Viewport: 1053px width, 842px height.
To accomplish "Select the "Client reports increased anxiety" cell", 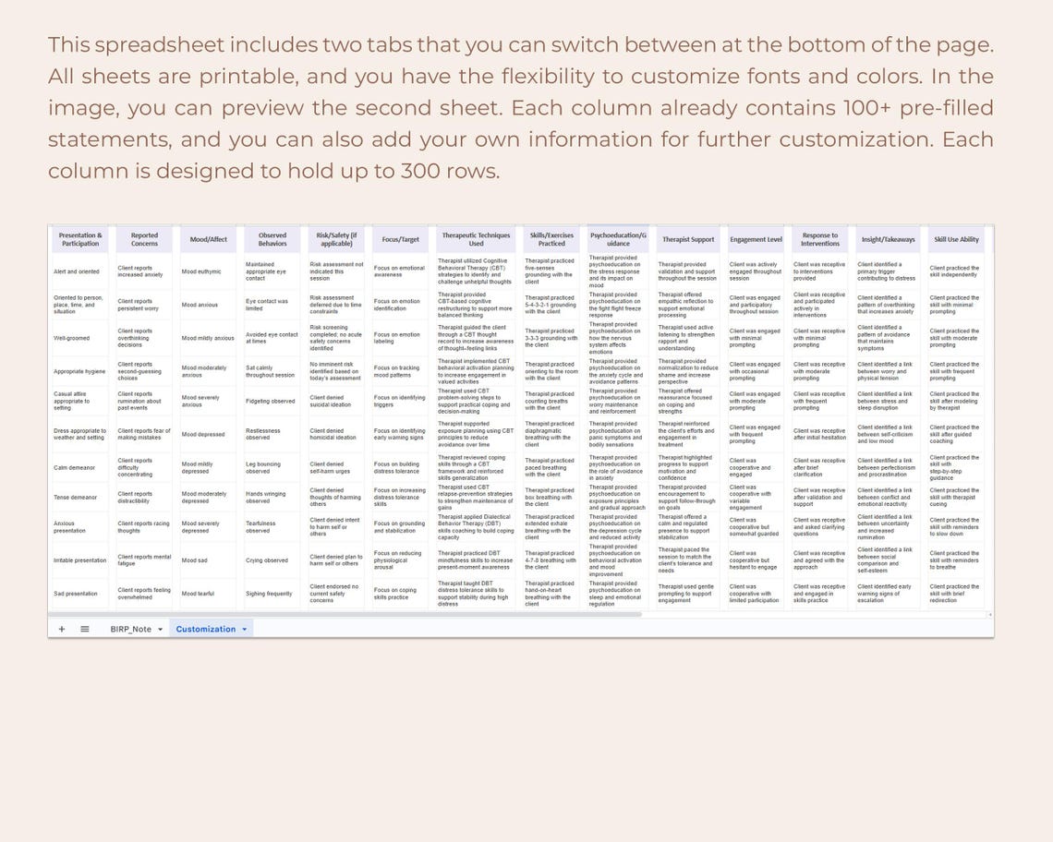I will pos(144,272).
